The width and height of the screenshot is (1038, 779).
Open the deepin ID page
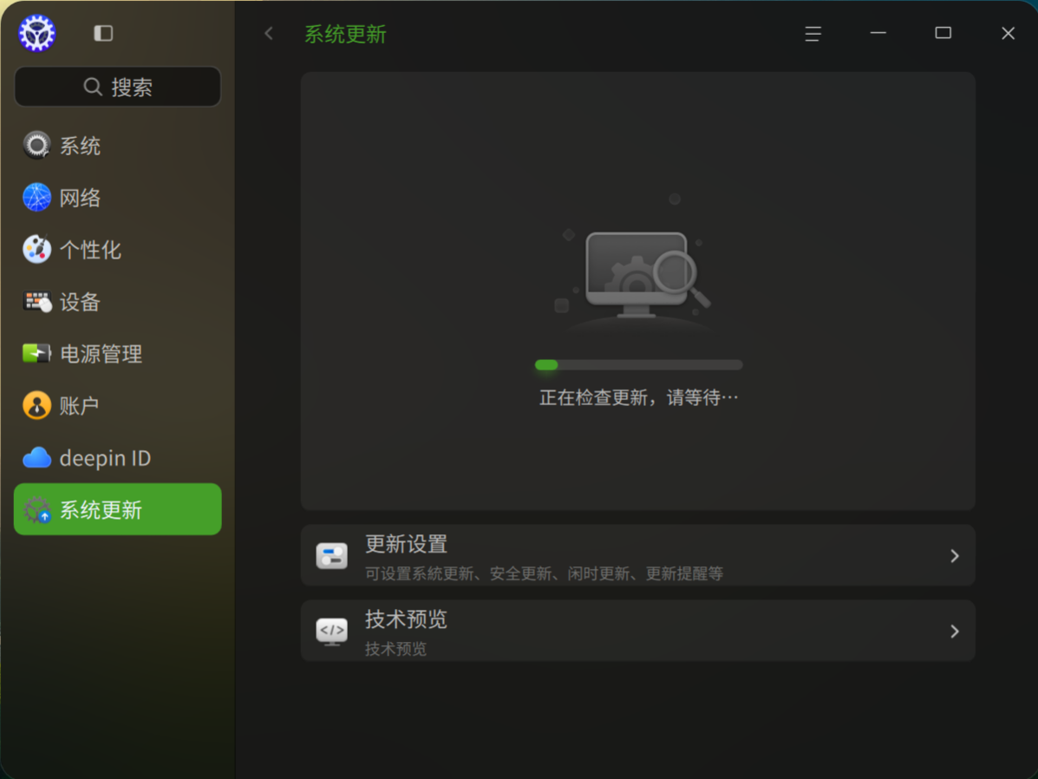point(118,458)
